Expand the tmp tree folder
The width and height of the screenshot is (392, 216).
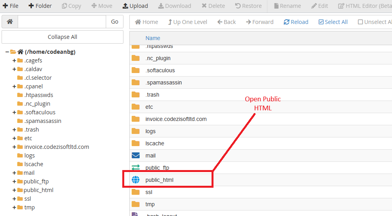(14, 207)
